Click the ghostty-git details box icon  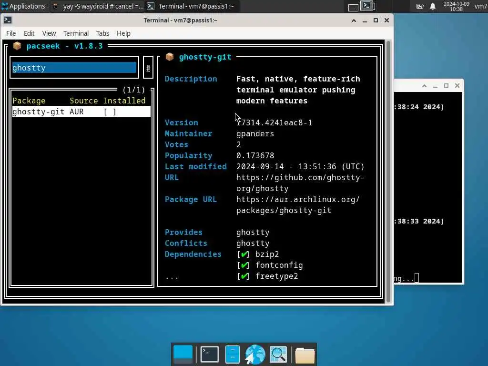pyautogui.click(x=170, y=57)
